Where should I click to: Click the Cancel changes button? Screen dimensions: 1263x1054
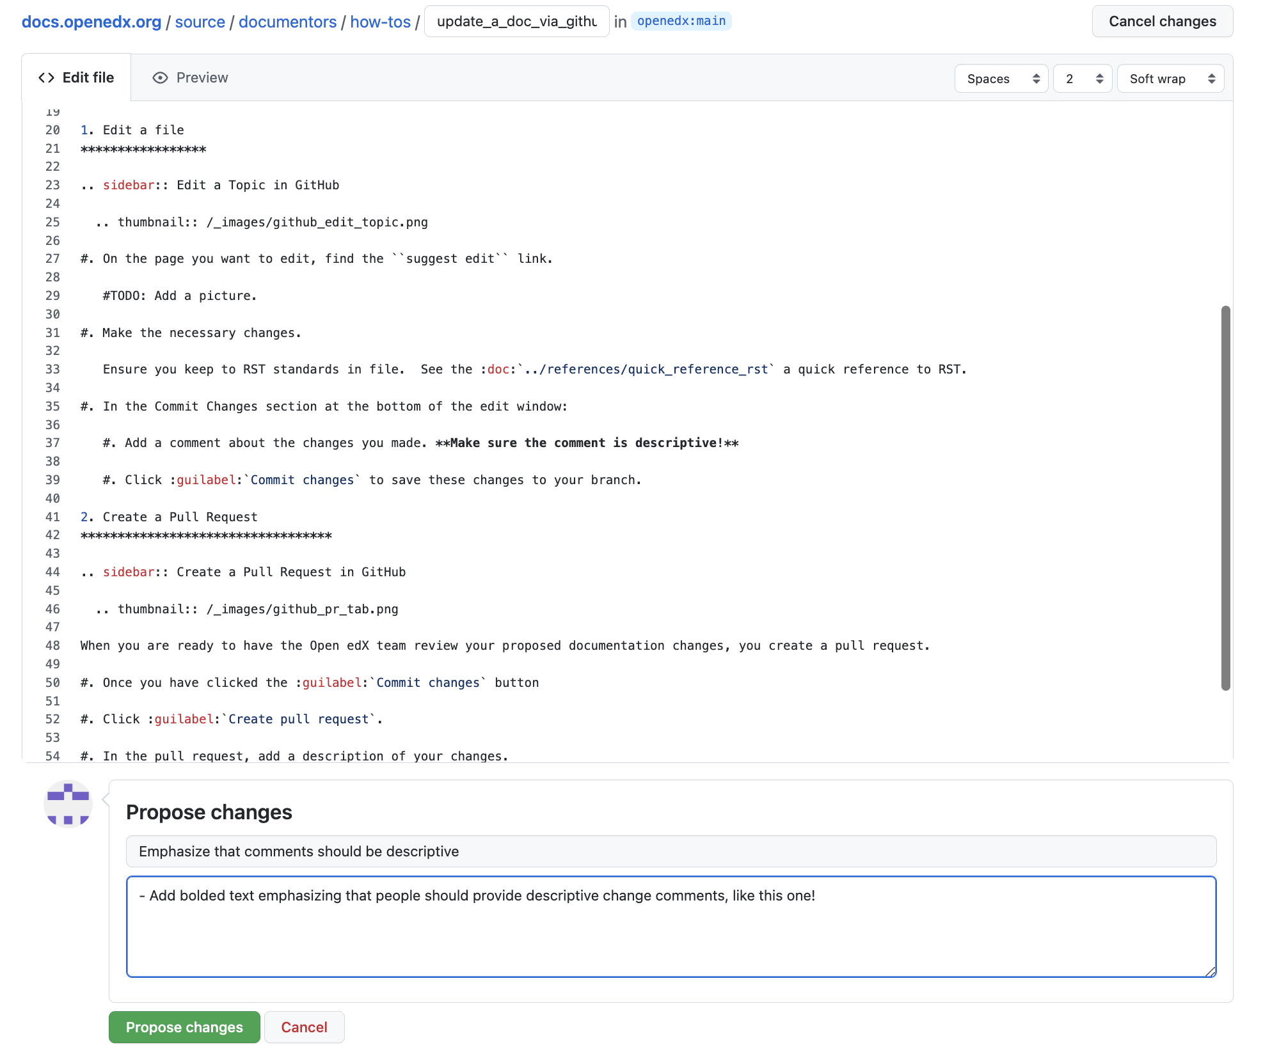point(1162,21)
